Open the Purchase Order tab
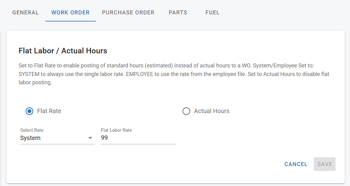Image resolution: width=350 pixels, height=186 pixels. [x=128, y=13]
